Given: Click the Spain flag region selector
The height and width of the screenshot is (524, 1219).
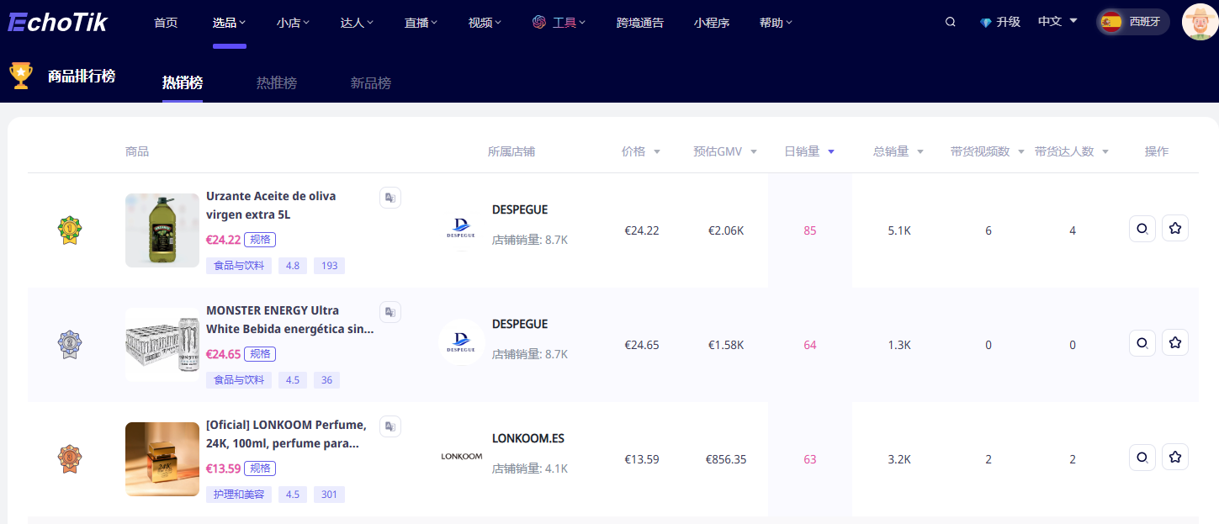Looking at the screenshot, I should [x=1133, y=22].
